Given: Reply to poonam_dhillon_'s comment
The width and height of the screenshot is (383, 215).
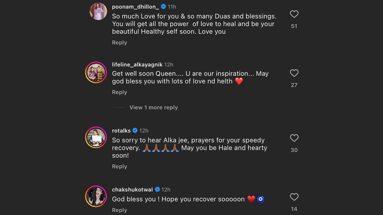Looking at the screenshot, I should pos(119,43).
